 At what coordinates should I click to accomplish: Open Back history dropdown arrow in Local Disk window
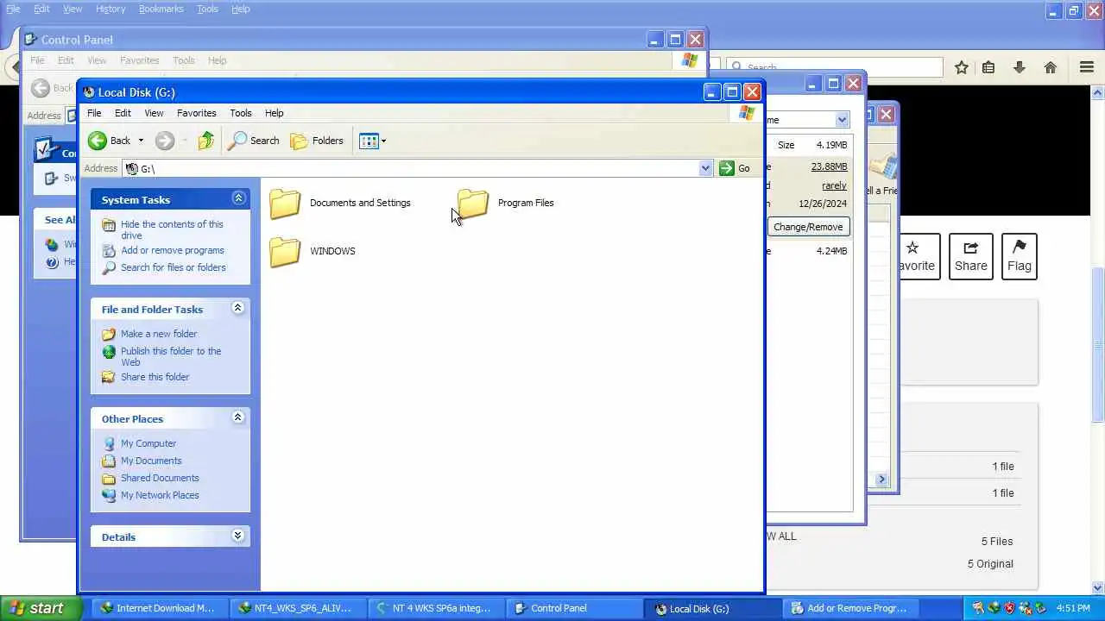(x=141, y=141)
